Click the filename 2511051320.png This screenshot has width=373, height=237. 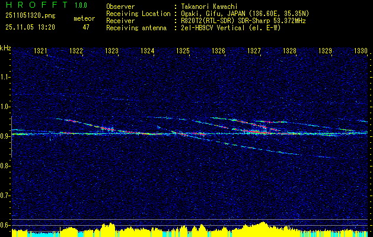point(30,16)
